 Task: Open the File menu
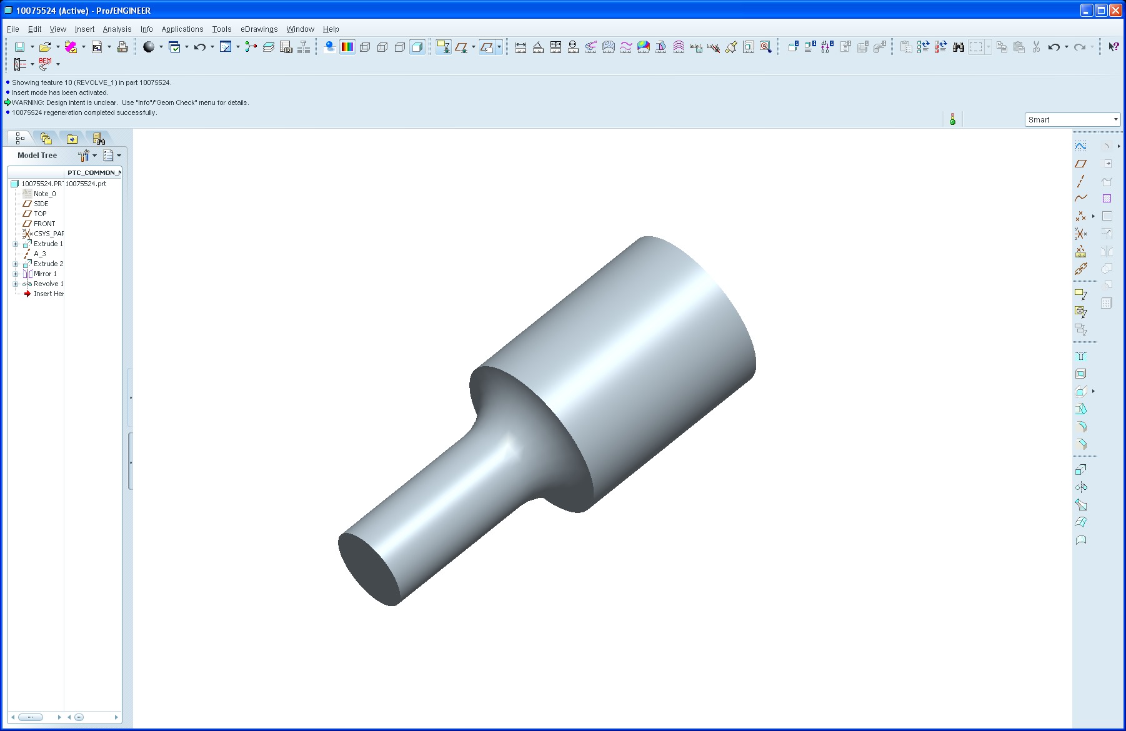pos(12,29)
